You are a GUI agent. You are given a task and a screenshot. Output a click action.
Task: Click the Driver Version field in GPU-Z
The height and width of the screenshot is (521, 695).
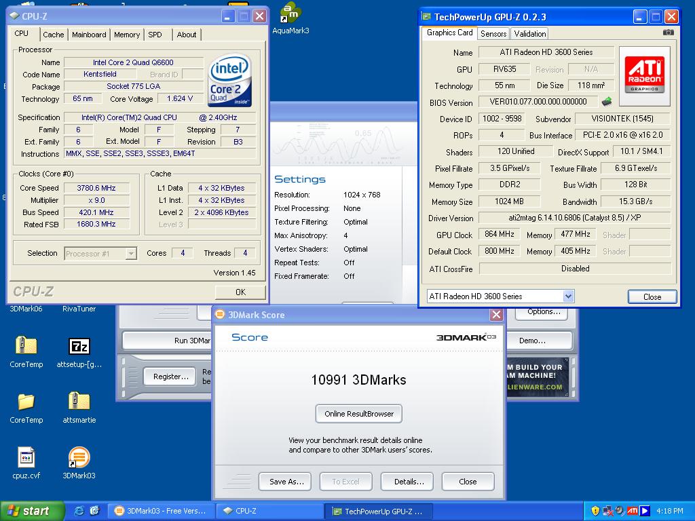[574, 218]
